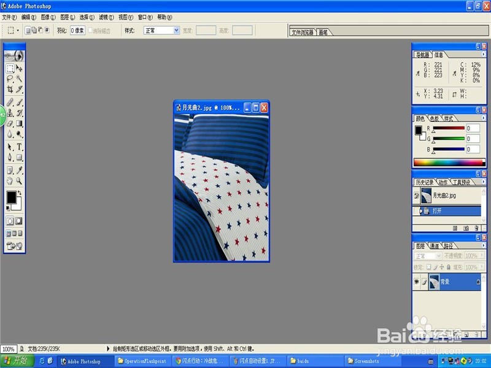The height and width of the screenshot is (368, 491).
Task: Open layer blend mode 正常 dropdown
Action: (x=428, y=256)
